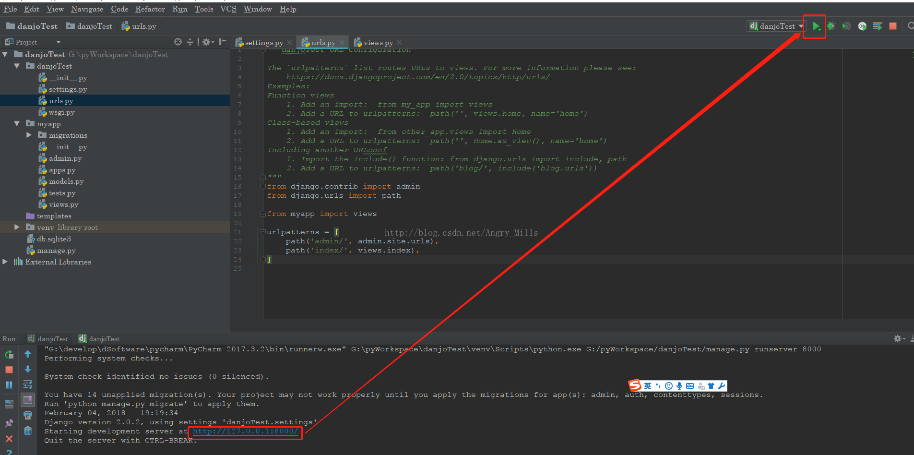Collapse the inner danjoTest package folder
Screen dimensions: 914x455
(17, 66)
